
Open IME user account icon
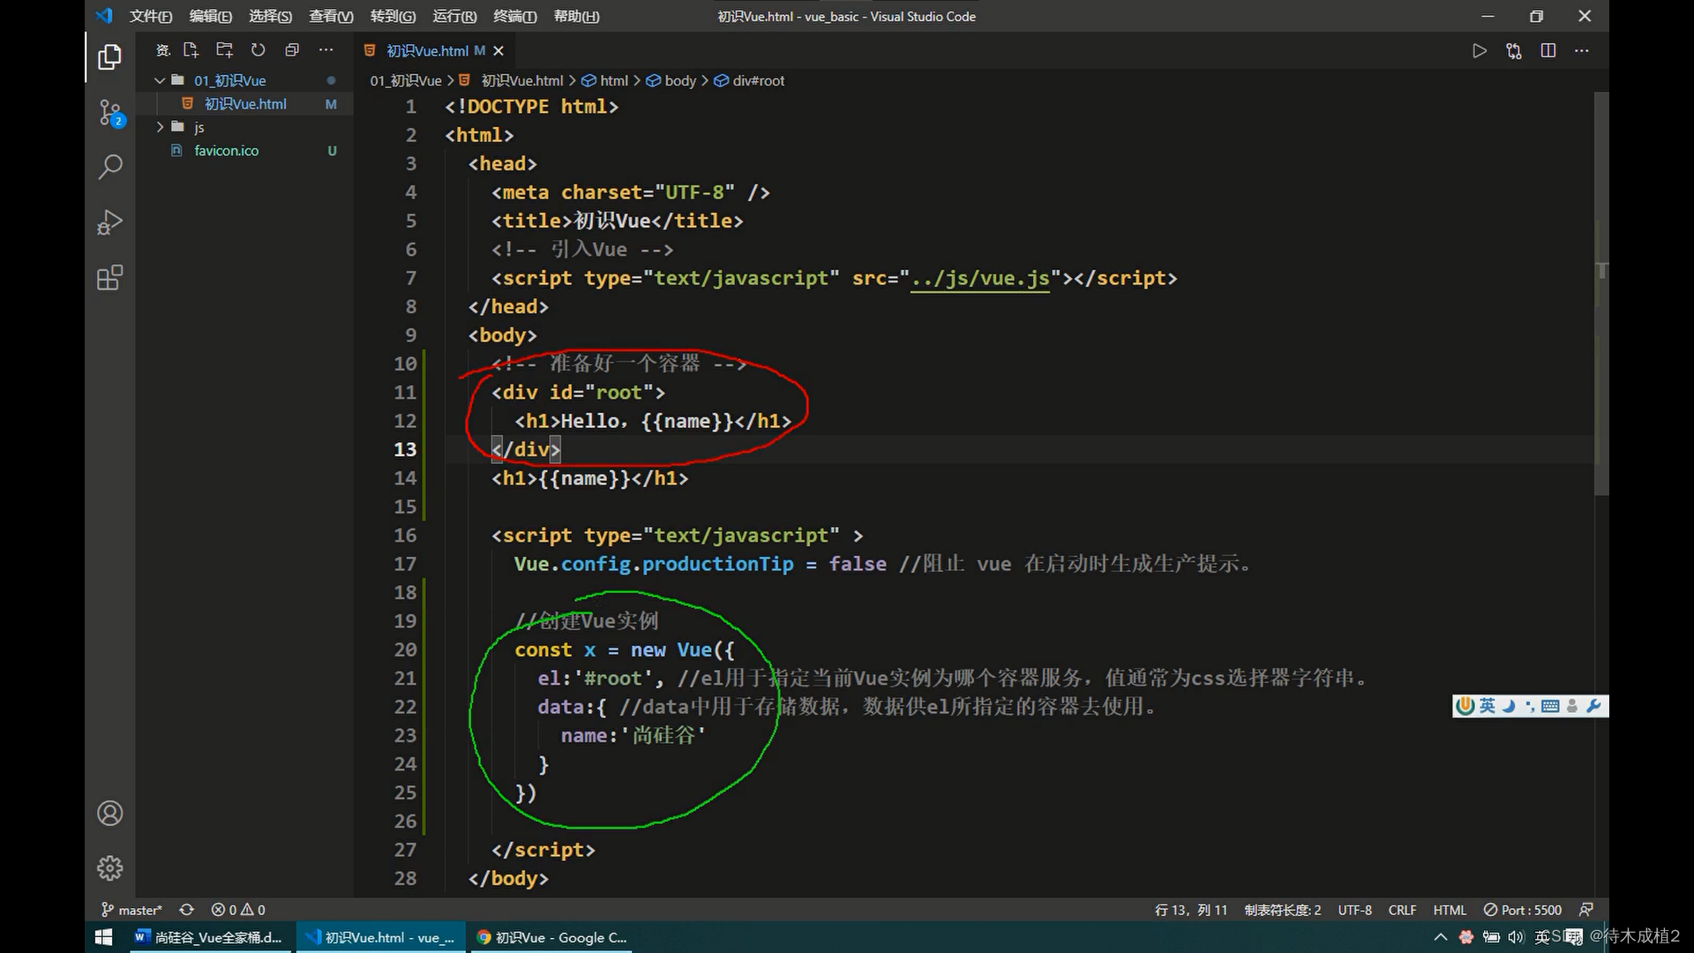(1571, 706)
